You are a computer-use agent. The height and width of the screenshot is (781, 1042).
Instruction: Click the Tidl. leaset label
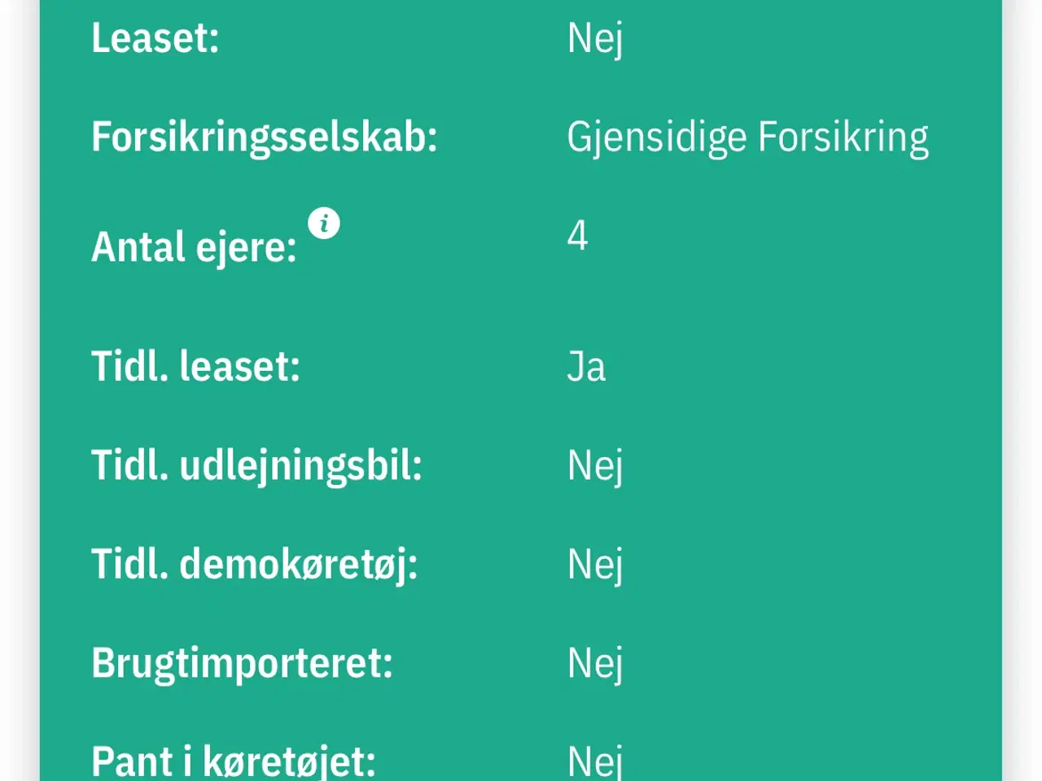coord(196,366)
